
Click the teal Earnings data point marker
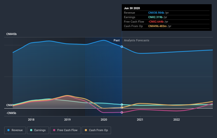click(x=122, y=105)
